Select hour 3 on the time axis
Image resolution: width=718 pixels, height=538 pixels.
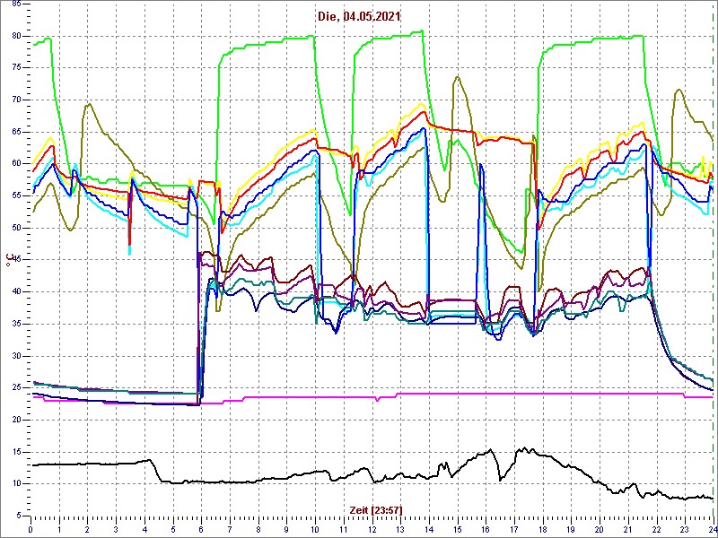click(116, 528)
